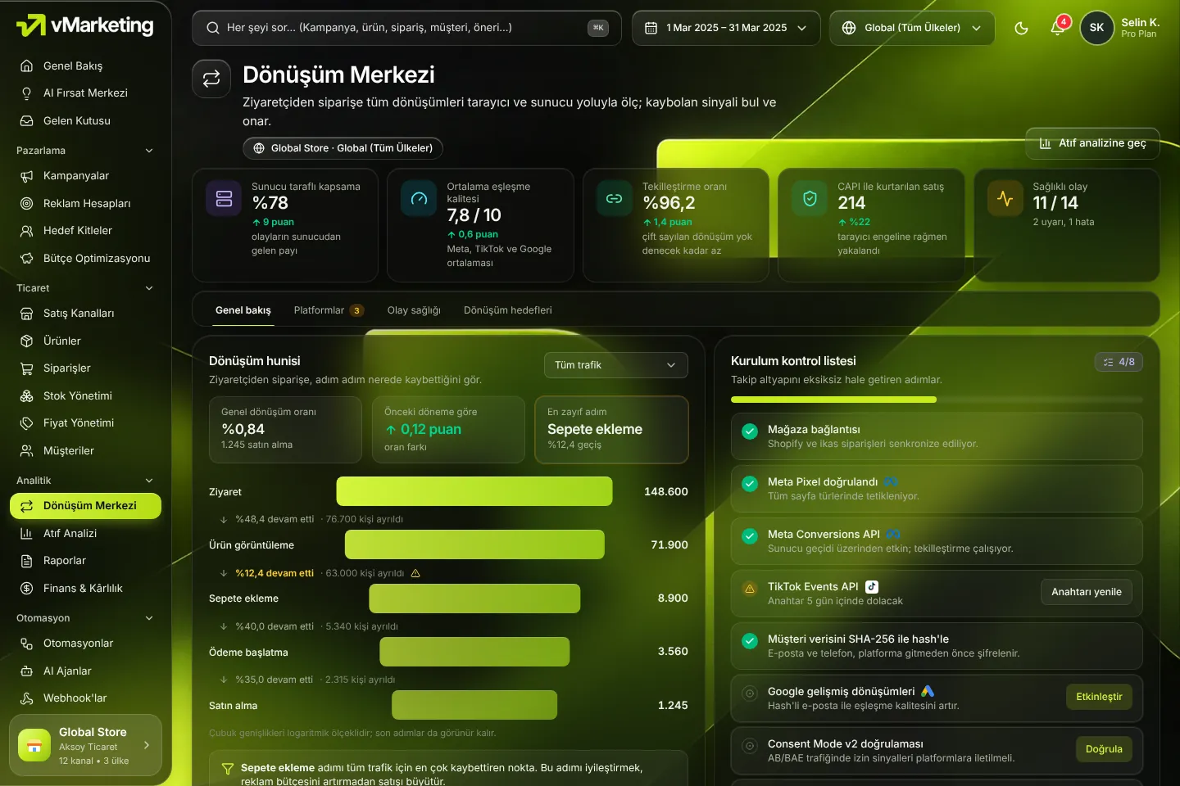1180x786 pixels.
Task: Click Stok Yönetimi boxes icon
Action: click(27, 396)
